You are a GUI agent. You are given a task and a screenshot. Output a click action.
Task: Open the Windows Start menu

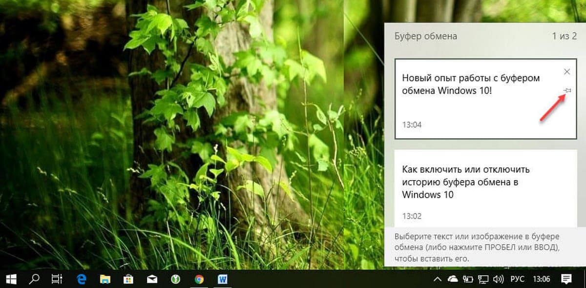[11, 279]
